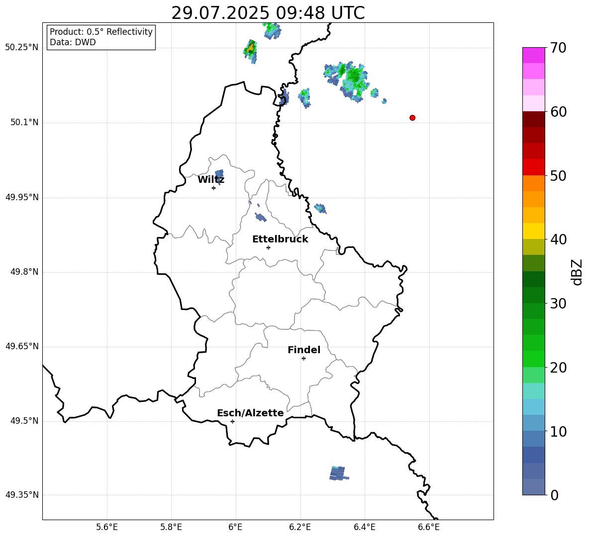Click the bright red band on the colorbar
589x537 pixels.
(534, 167)
